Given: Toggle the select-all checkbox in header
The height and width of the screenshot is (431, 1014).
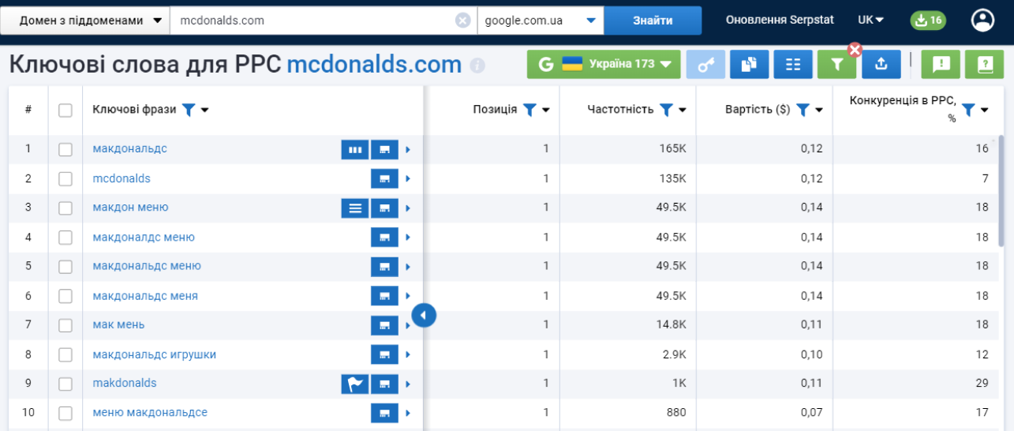Looking at the screenshot, I should (x=65, y=111).
